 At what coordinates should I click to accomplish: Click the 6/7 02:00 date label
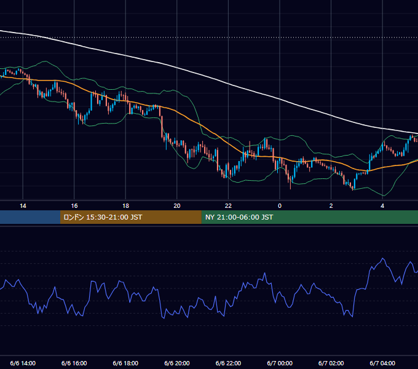pos(331,363)
